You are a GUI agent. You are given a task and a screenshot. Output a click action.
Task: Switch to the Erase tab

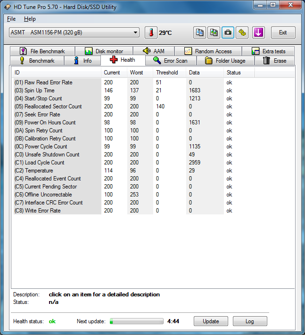(275, 61)
